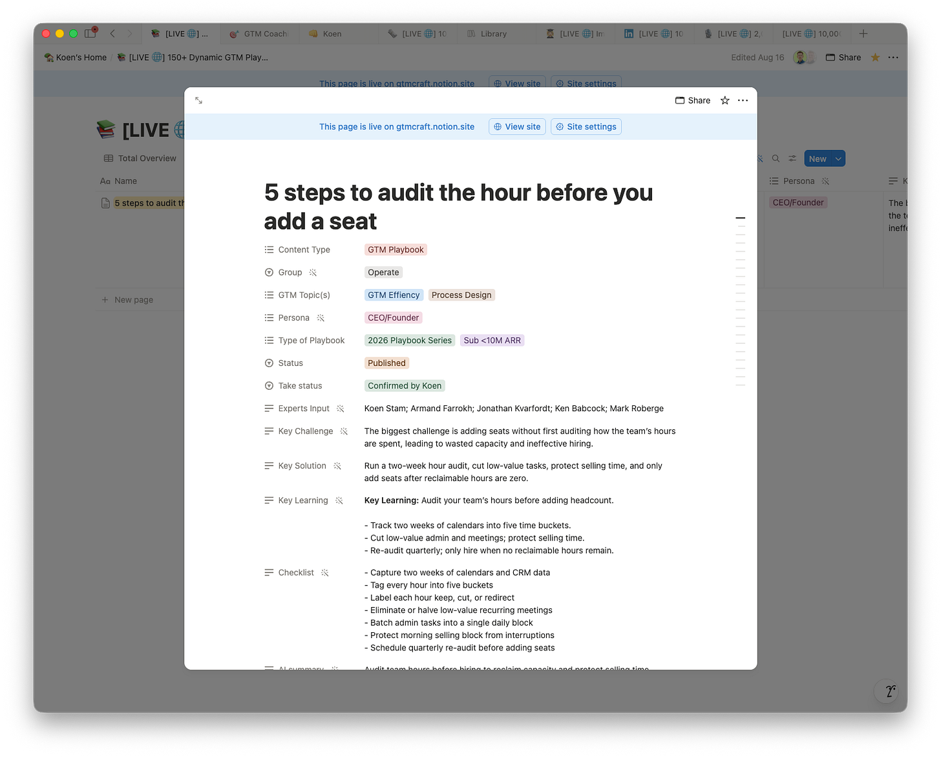This screenshot has height=757, width=941.
Task: Open the Confirmed by Koen take status
Action: [x=405, y=385]
